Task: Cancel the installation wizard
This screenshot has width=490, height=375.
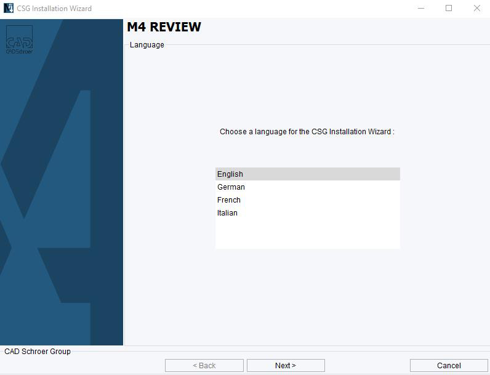Action: [449, 365]
